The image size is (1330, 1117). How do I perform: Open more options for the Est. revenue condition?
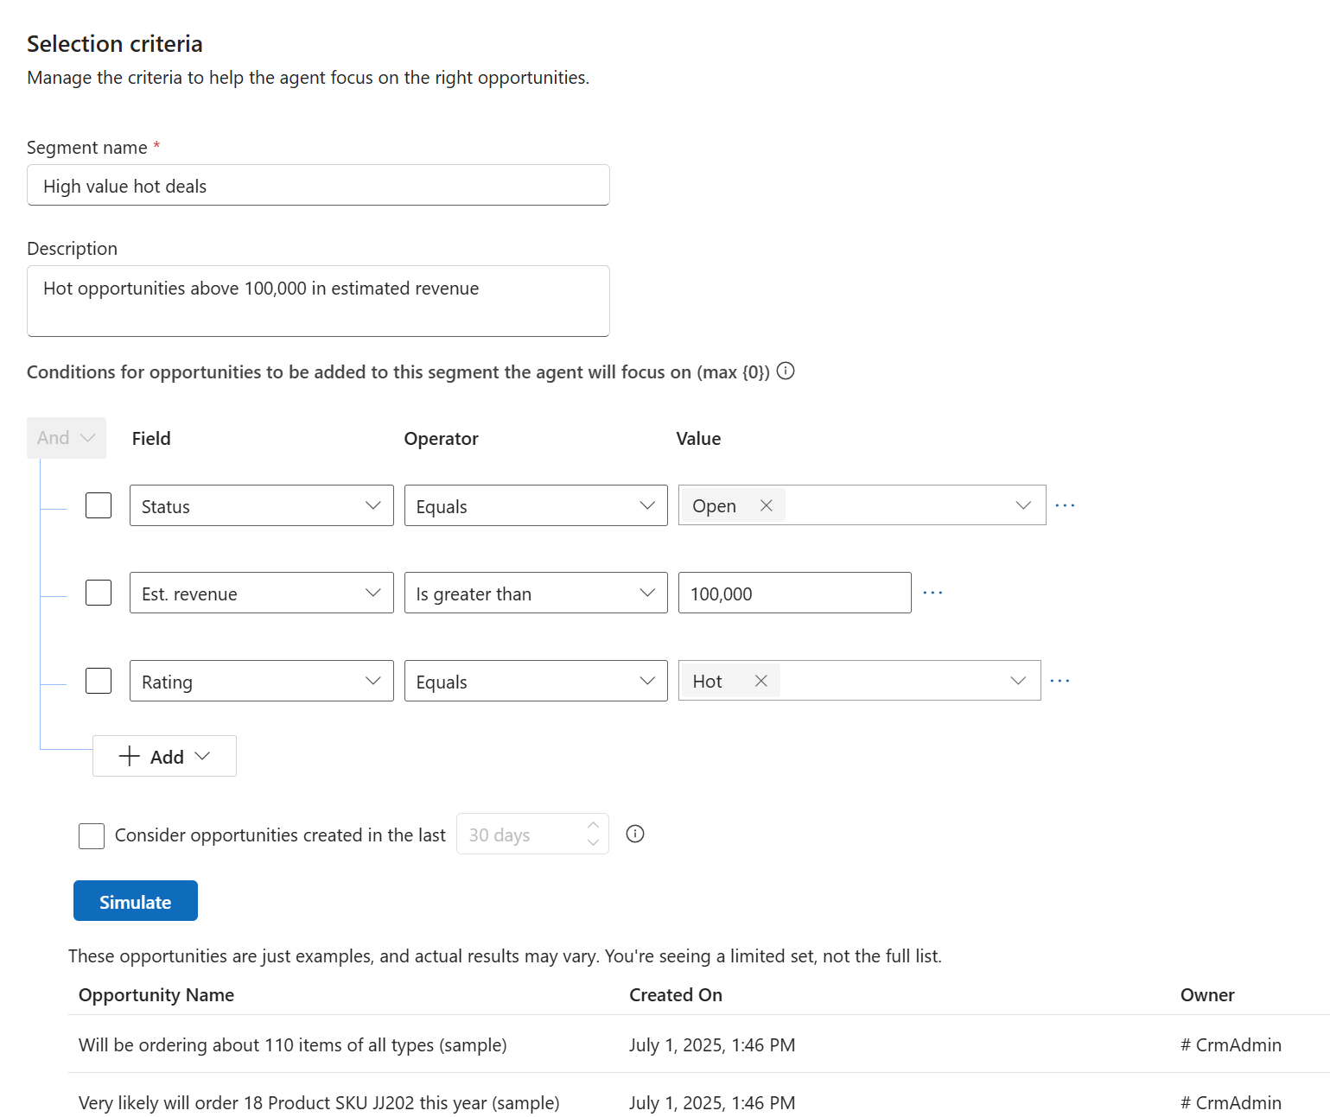click(x=932, y=592)
